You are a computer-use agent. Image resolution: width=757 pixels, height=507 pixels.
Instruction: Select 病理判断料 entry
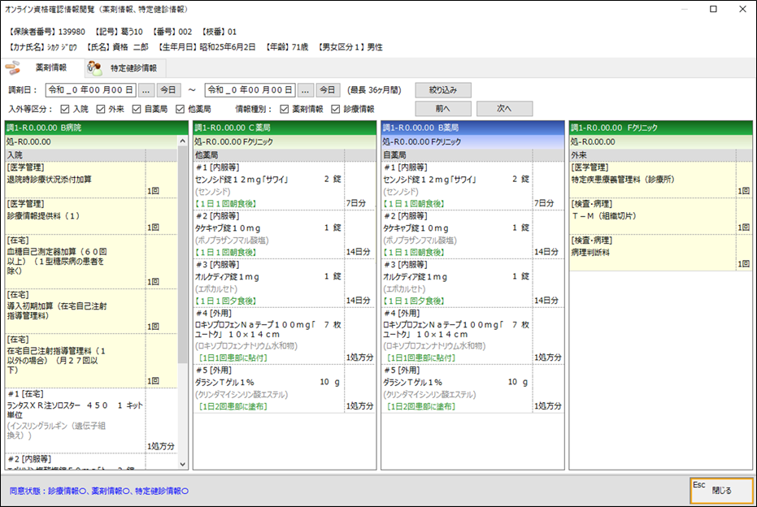point(661,253)
